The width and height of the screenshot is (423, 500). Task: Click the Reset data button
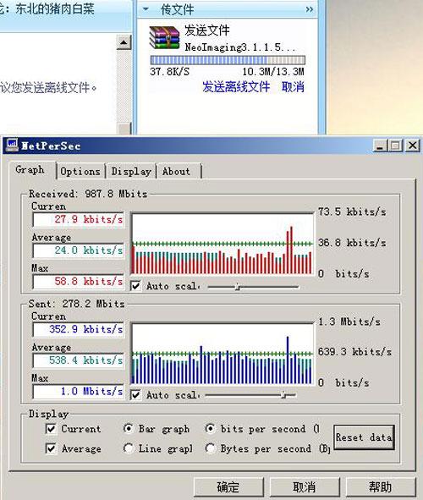(364, 437)
